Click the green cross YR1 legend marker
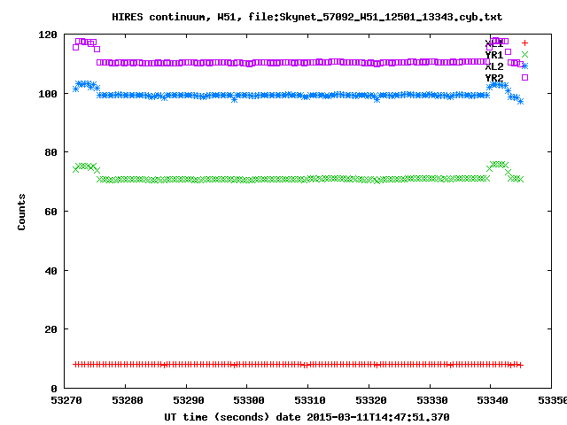The width and height of the screenshot is (567, 425). [524, 55]
